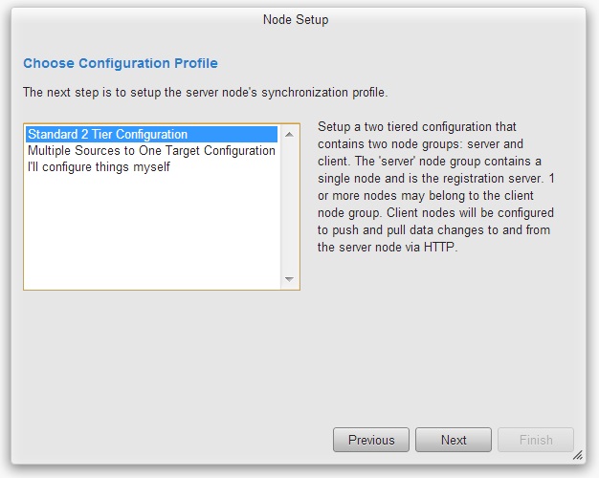Click the instruction line about synchronization profile
The height and width of the screenshot is (478, 599).
[x=205, y=93]
